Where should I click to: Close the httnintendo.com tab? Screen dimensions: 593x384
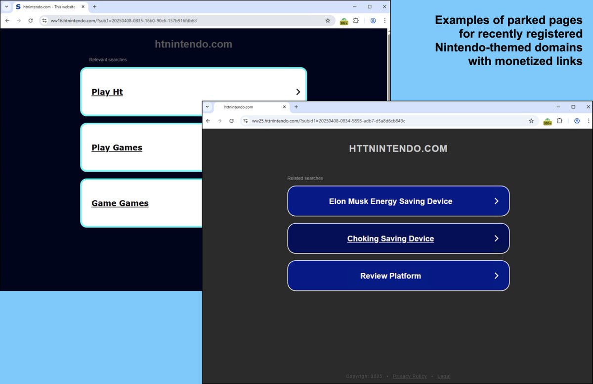tap(284, 107)
